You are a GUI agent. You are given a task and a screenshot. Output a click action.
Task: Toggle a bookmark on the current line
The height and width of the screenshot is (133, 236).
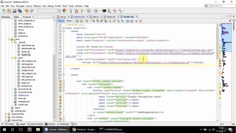(x=122, y=21)
